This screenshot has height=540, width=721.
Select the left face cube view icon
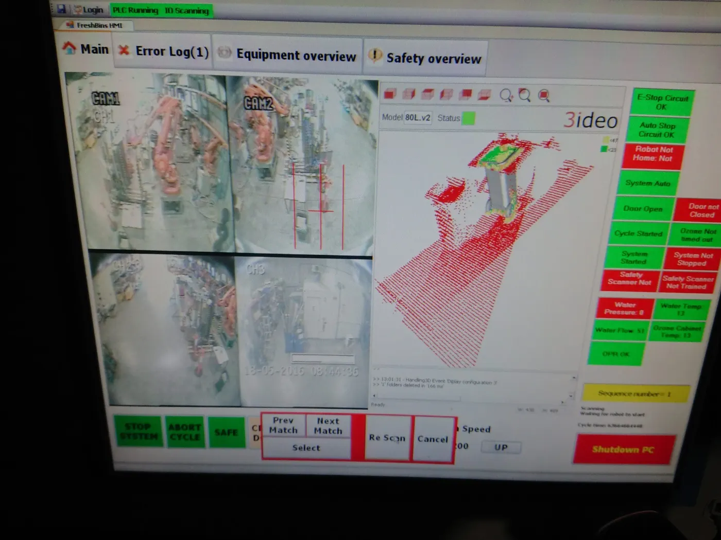tap(446, 94)
